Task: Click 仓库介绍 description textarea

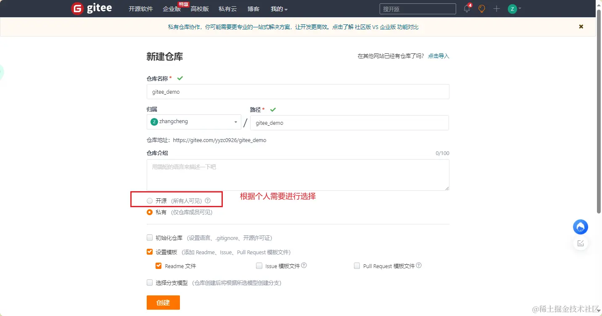Action: pos(298,175)
